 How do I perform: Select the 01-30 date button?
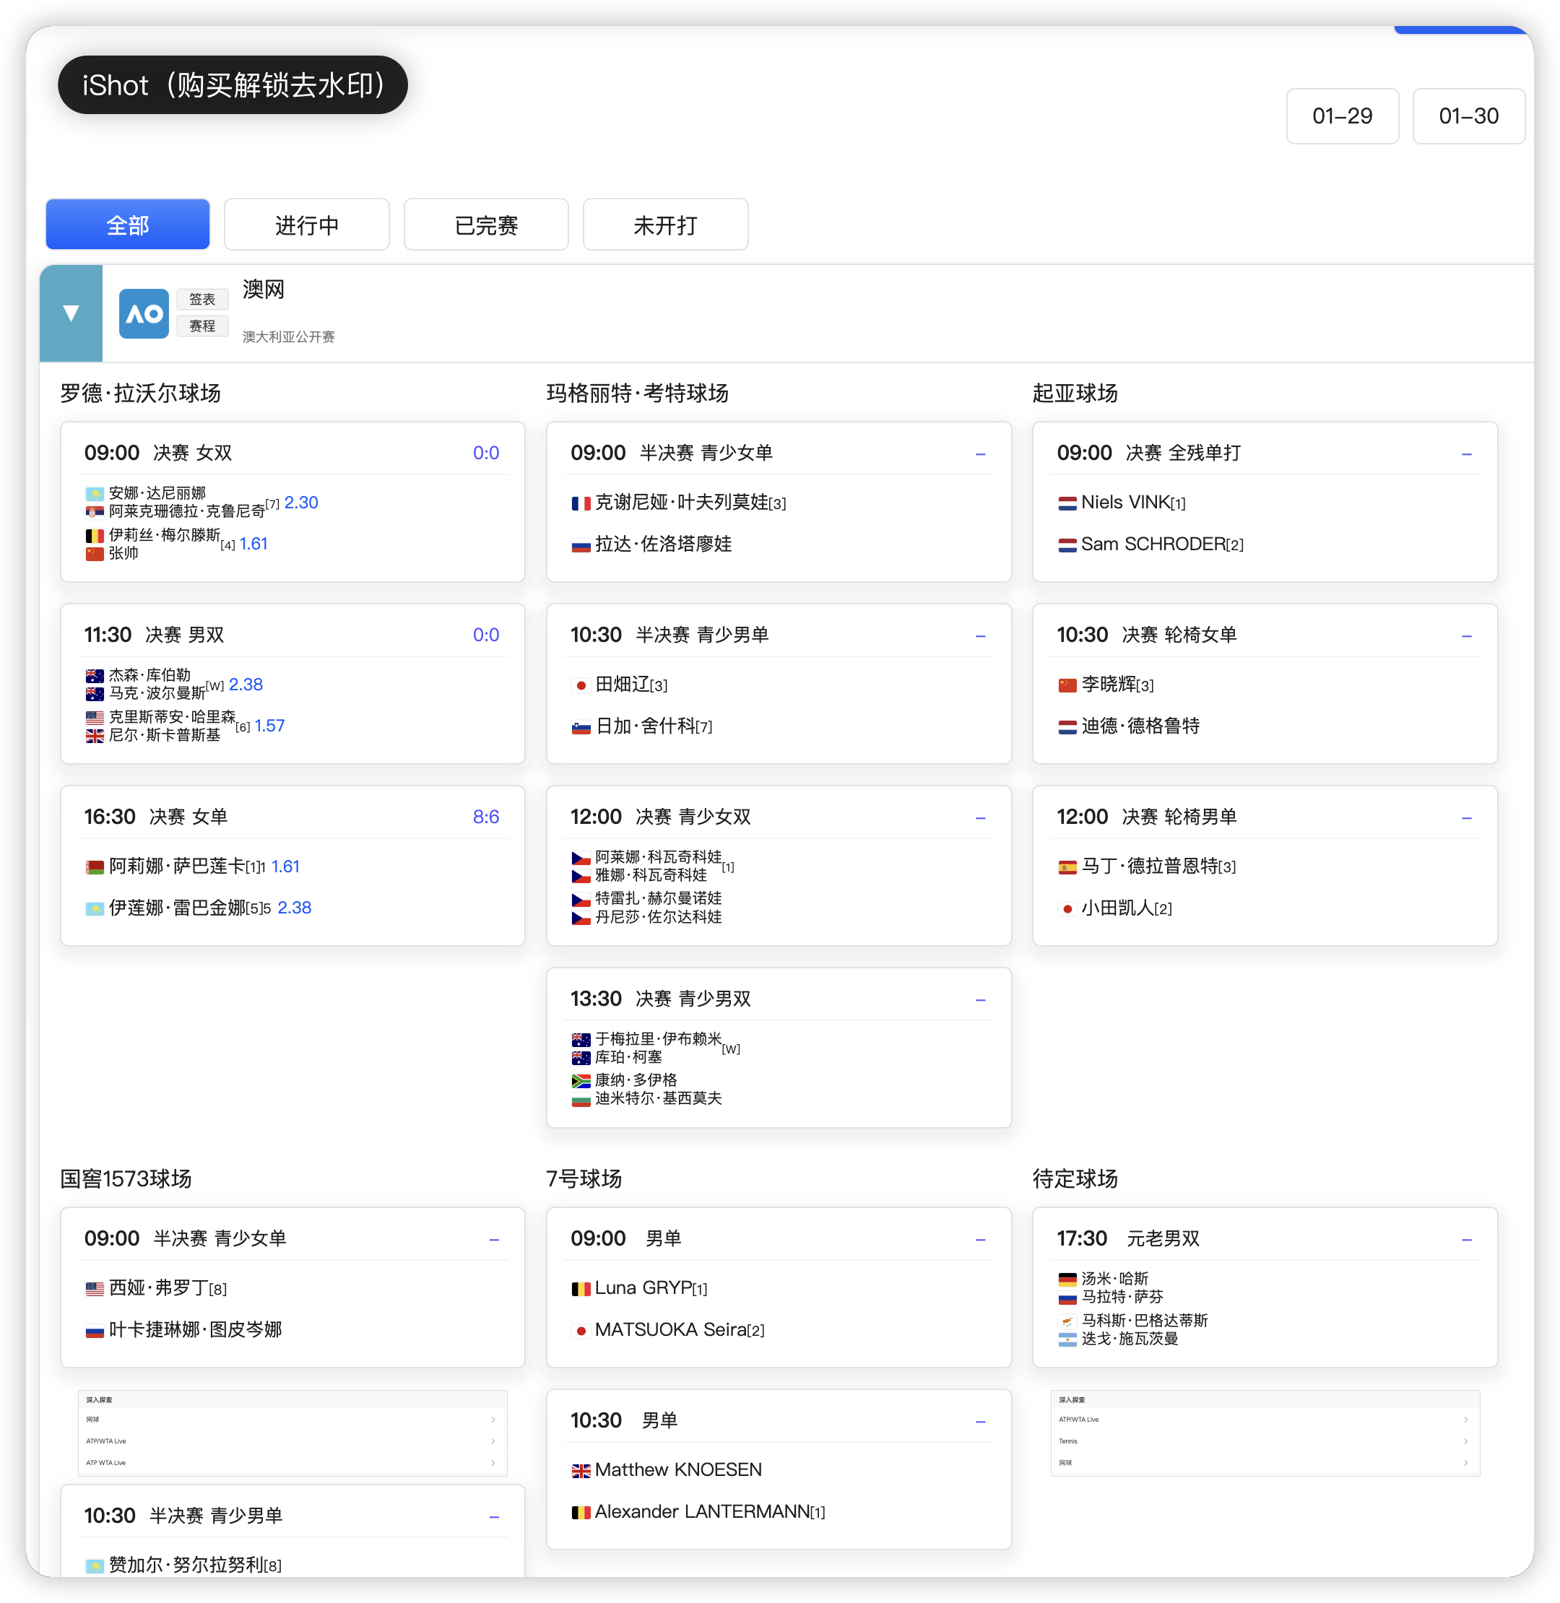point(1468,116)
